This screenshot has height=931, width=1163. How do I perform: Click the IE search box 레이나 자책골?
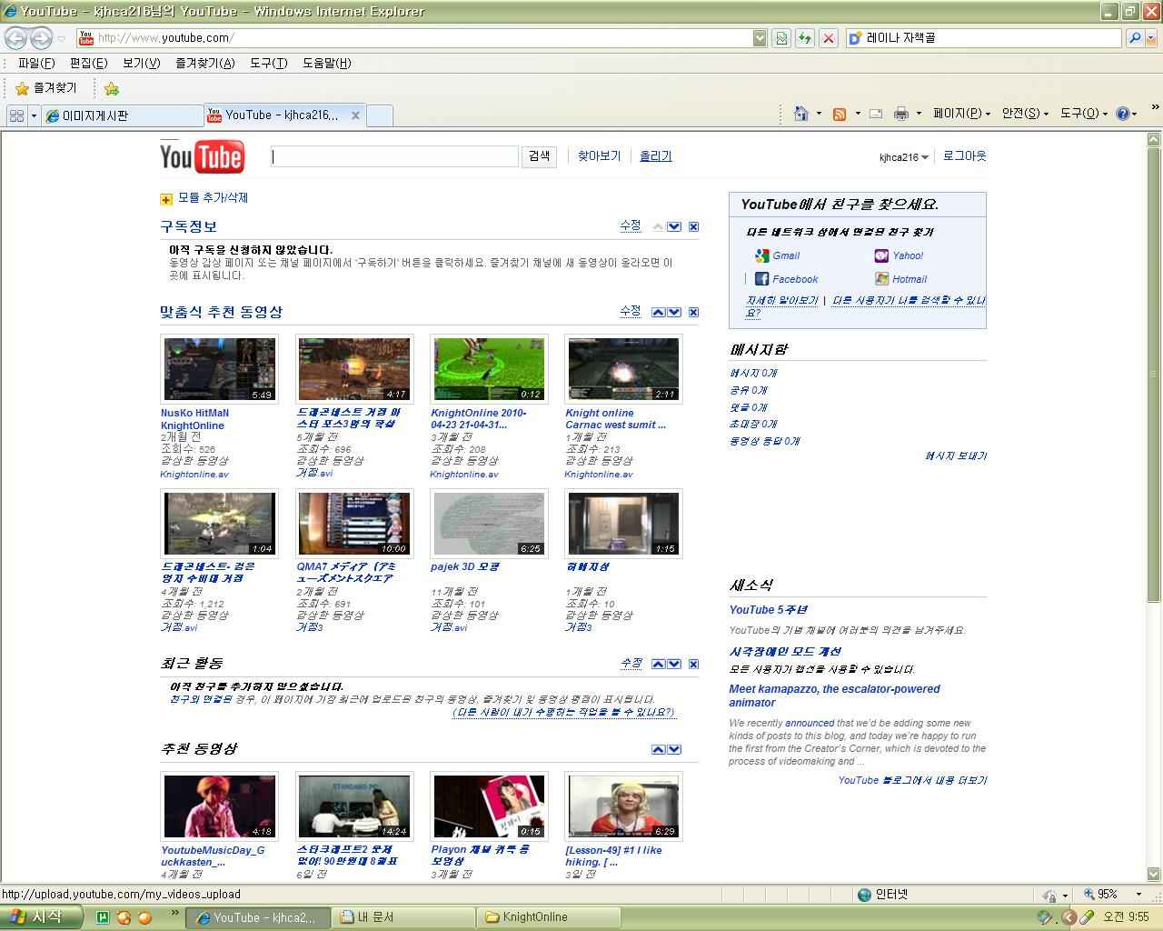tap(984, 37)
